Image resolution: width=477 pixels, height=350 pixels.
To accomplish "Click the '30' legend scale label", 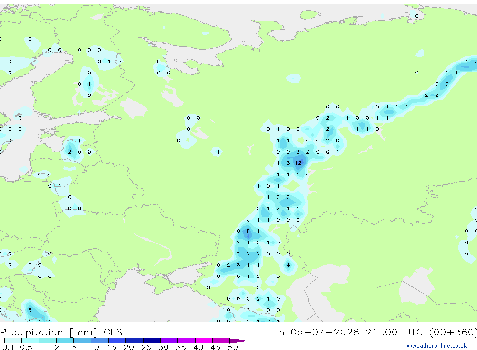I will [x=163, y=347].
